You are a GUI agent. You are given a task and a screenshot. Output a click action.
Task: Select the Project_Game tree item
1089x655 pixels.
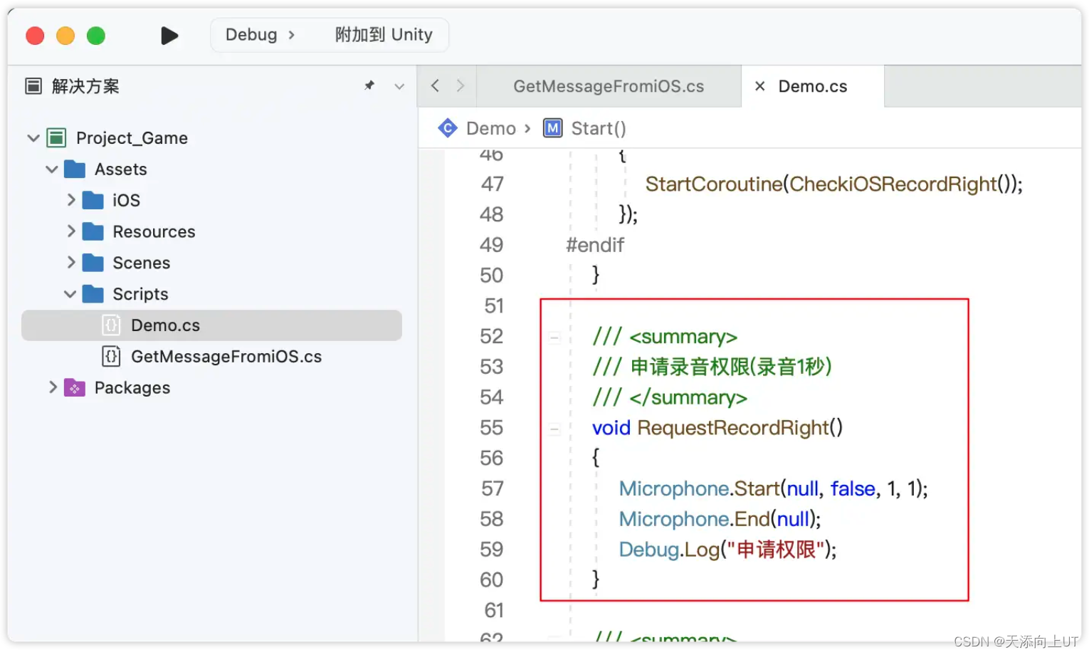coord(132,137)
